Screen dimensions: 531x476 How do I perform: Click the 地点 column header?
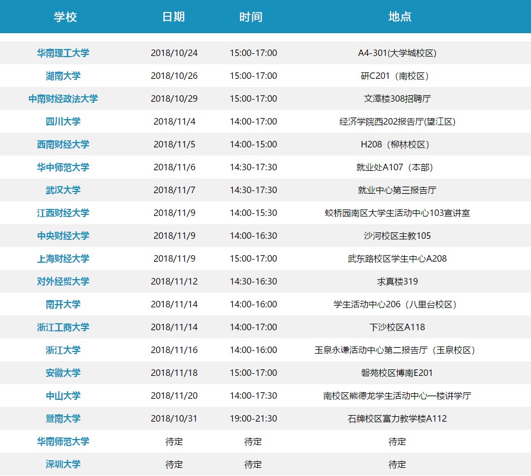[x=400, y=16]
